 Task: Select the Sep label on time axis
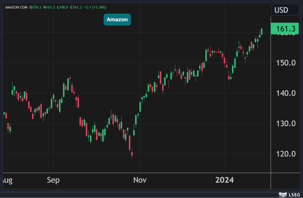(53, 180)
